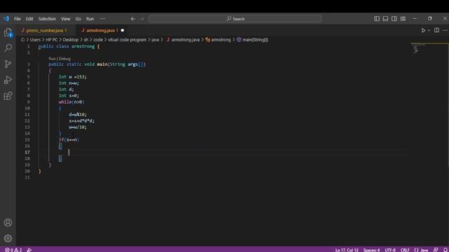
Task: Open the Manage gear icon
Action: coord(8,238)
